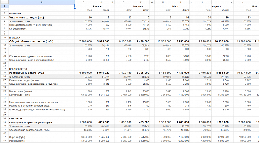Select 'Емкость, доступная для клиентских заказов' cell
The image size is (259, 143).
(42, 110)
